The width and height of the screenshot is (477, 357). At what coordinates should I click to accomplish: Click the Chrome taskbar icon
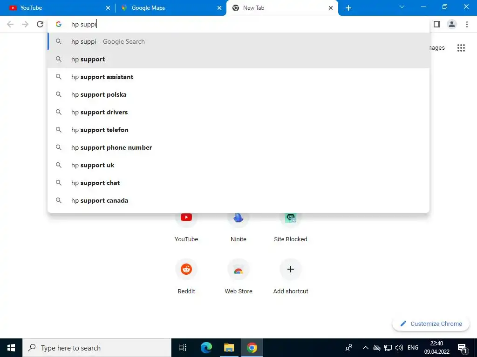(252, 348)
